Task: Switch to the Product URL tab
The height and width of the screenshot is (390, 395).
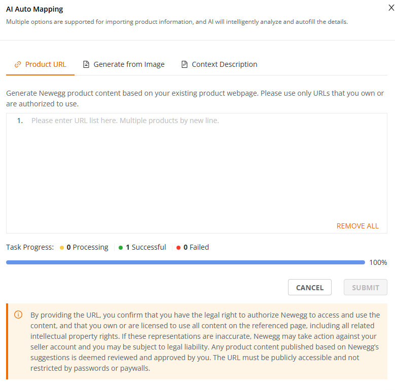Action: [x=45, y=64]
